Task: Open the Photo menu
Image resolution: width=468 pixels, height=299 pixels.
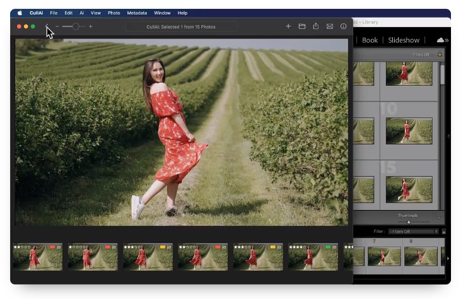Action: click(x=114, y=13)
